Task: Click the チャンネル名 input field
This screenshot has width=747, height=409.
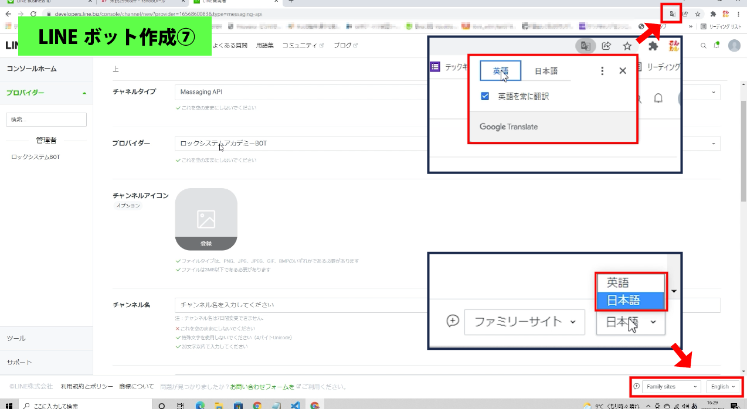Action: pyautogui.click(x=447, y=305)
